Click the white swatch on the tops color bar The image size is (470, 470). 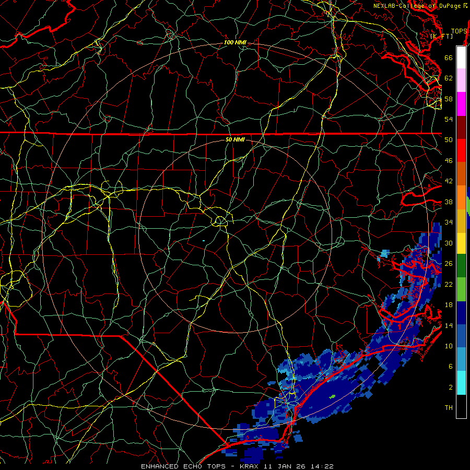tap(461, 57)
